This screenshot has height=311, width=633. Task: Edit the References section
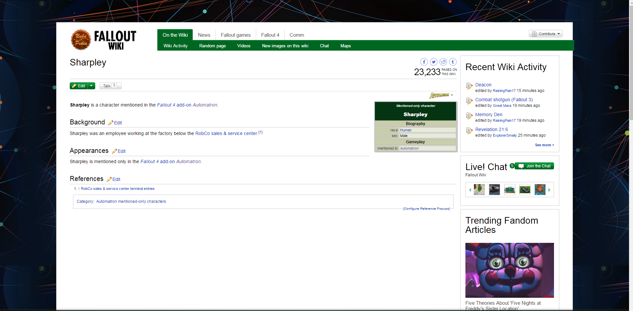point(114,179)
